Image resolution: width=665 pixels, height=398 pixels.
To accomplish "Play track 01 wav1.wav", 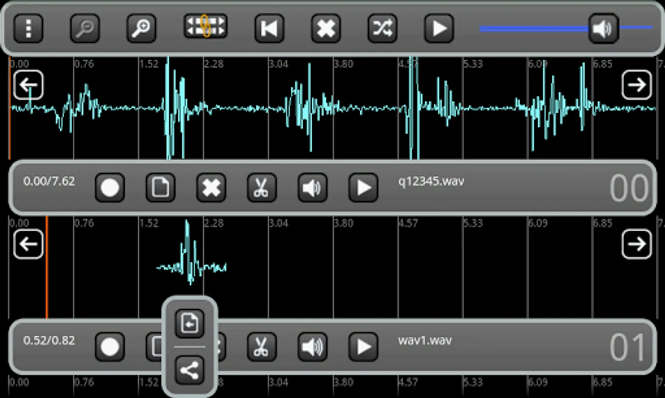I will point(363,347).
